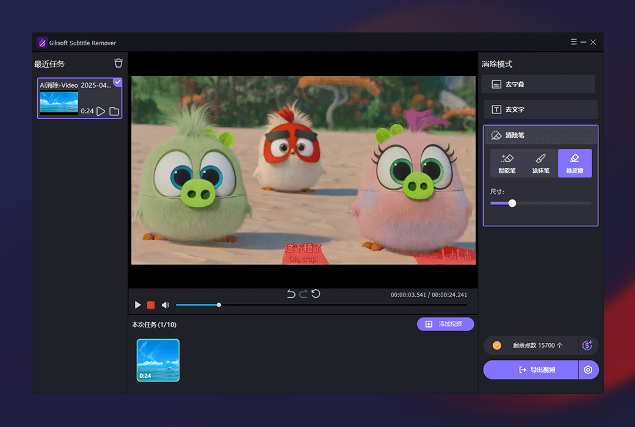Choose the 橡皮擦 eraser tool
Screen dimensions: 635x427
575,163
